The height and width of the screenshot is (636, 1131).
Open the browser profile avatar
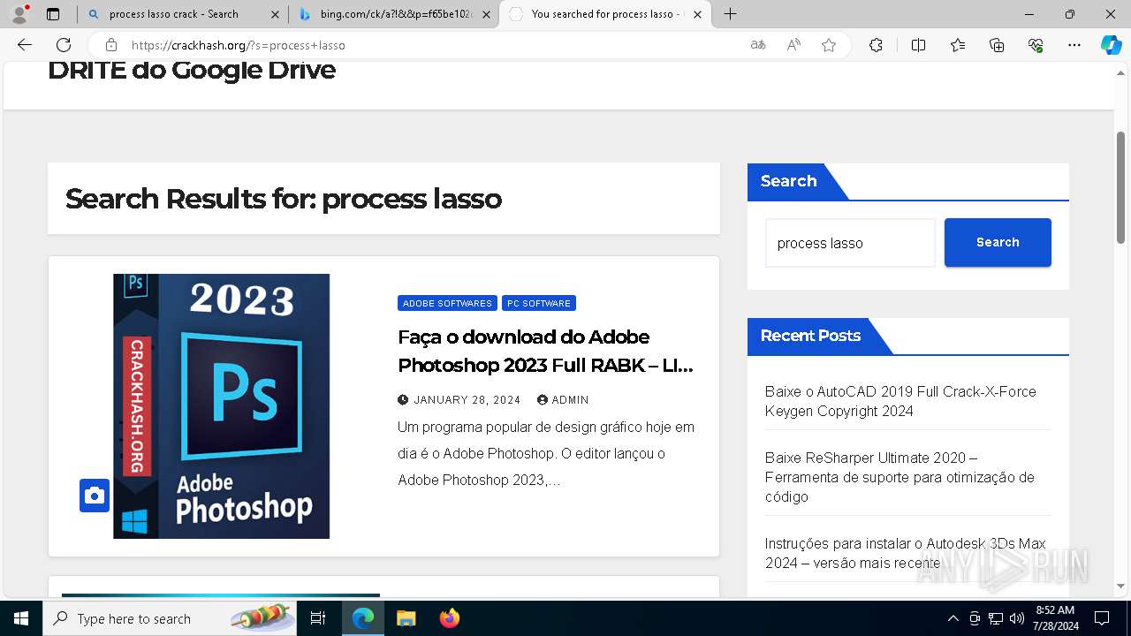click(x=19, y=14)
